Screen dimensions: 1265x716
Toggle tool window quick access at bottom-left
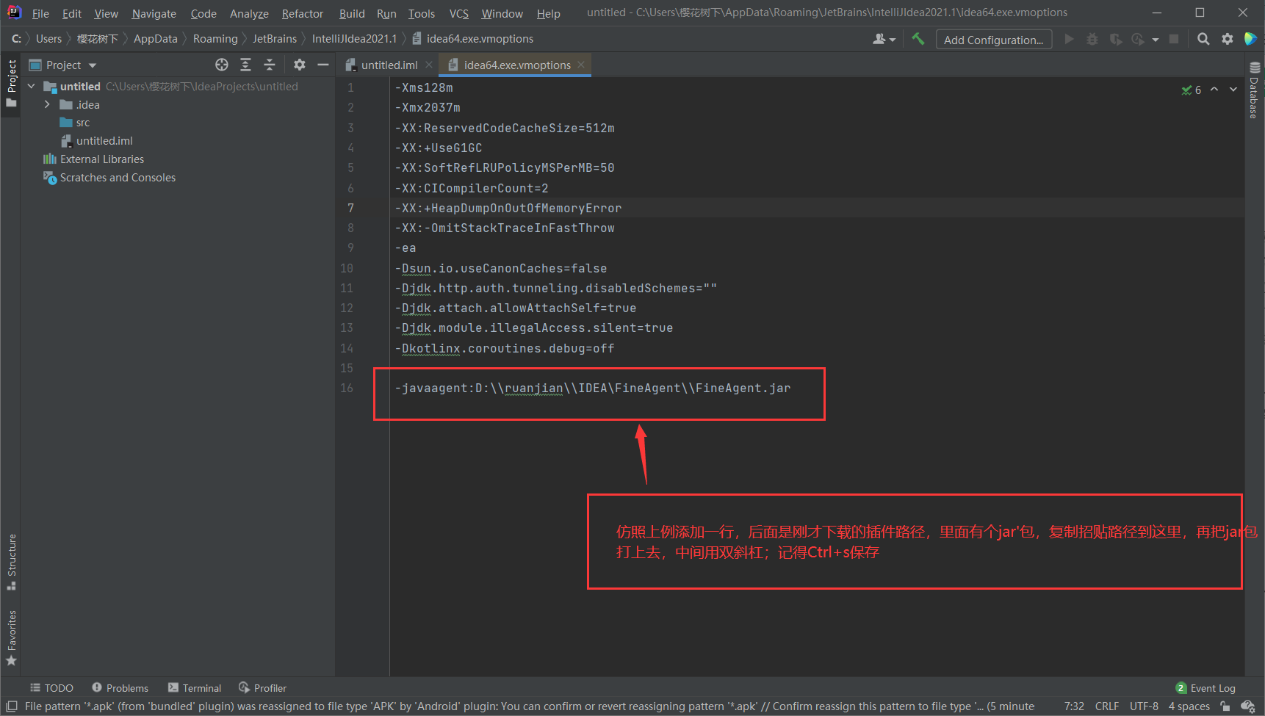tap(12, 706)
